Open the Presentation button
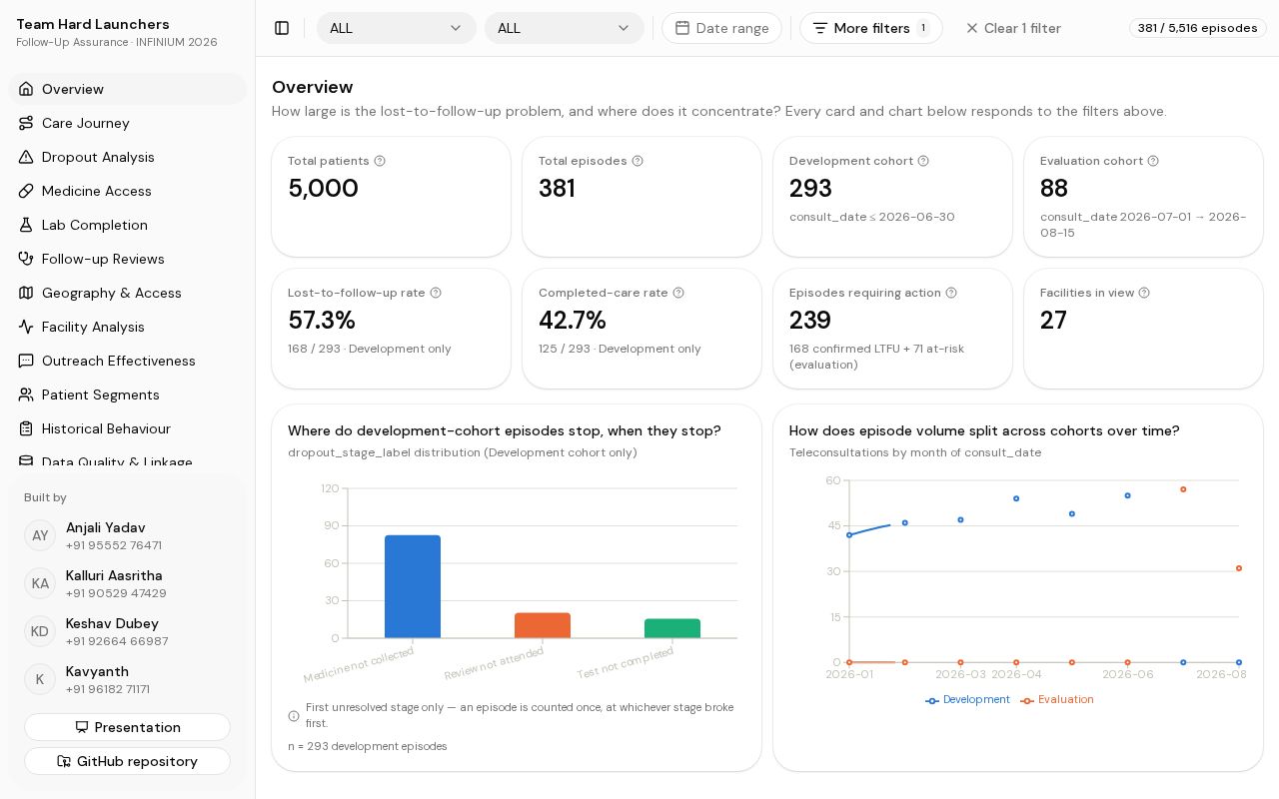 coord(127,727)
